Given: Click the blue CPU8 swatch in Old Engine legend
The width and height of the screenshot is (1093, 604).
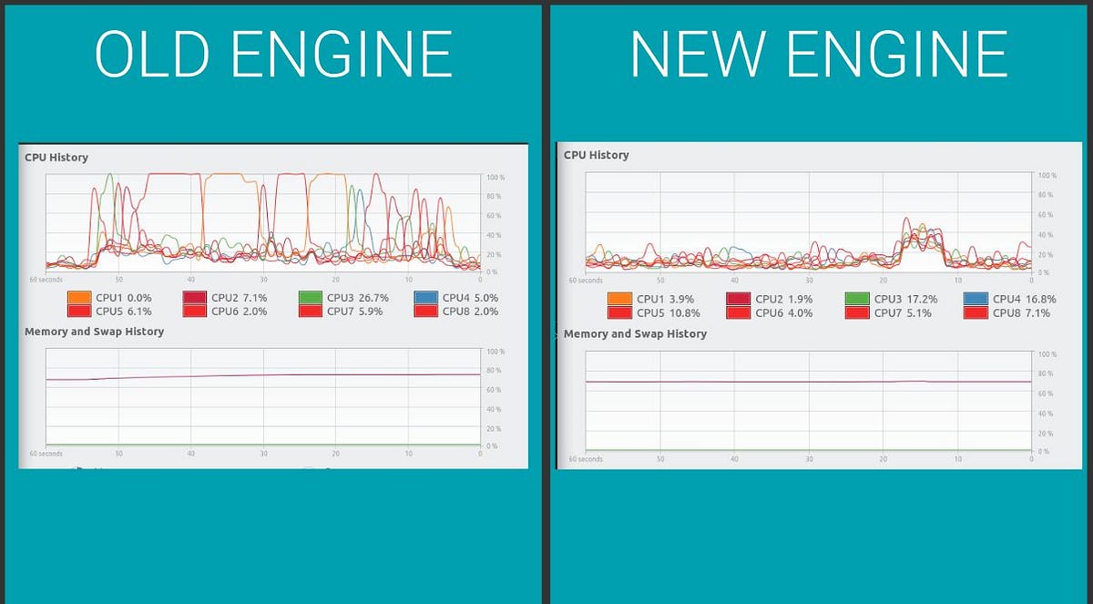Looking at the screenshot, I should coord(425,310).
